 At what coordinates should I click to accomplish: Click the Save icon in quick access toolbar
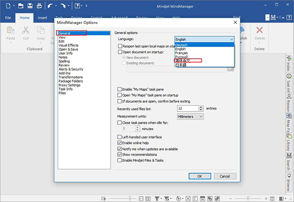[30, 6]
